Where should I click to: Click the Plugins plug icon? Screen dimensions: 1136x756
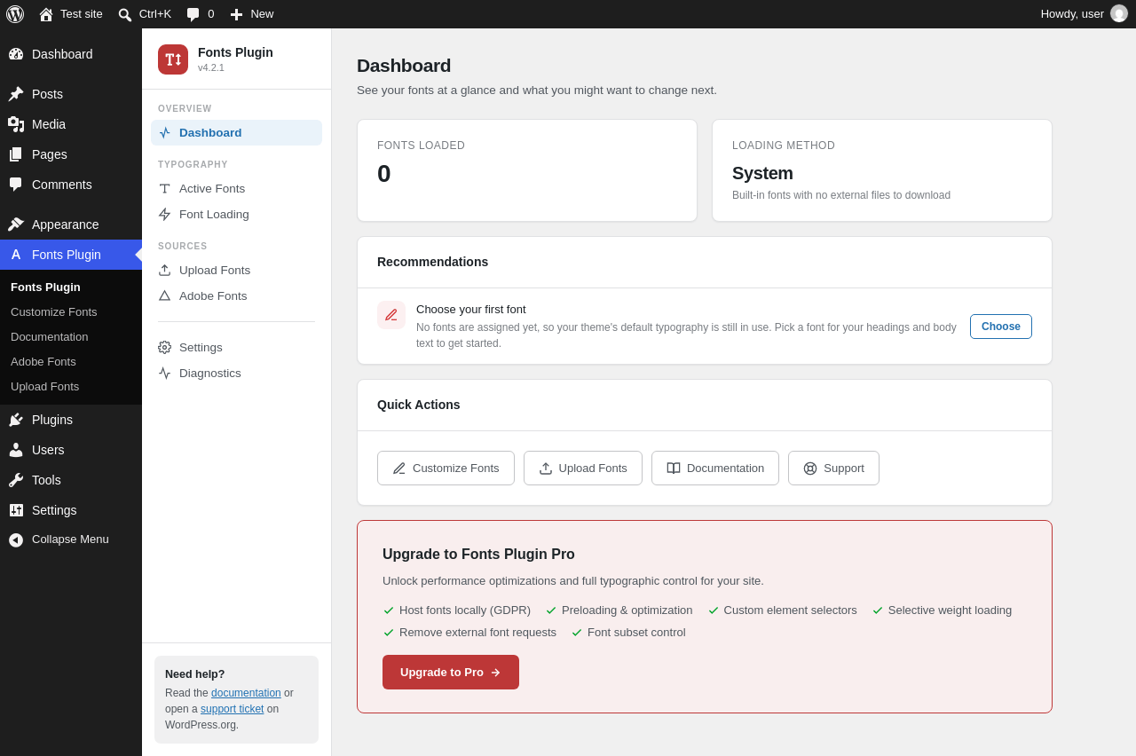[16, 420]
